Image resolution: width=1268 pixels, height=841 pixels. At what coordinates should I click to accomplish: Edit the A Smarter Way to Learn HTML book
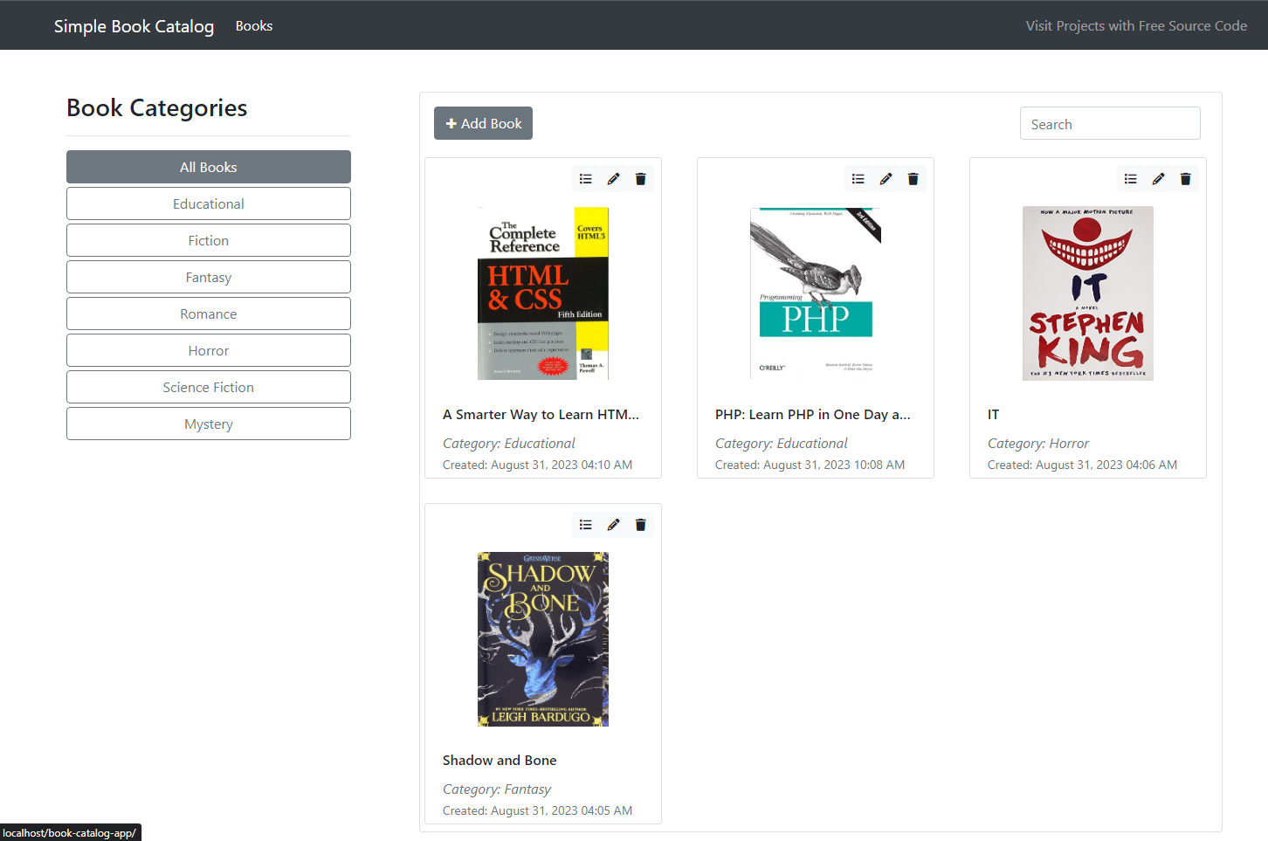pos(613,179)
